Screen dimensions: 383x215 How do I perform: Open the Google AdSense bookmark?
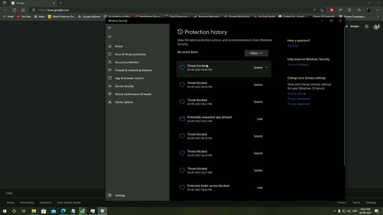tap(89, 17)
